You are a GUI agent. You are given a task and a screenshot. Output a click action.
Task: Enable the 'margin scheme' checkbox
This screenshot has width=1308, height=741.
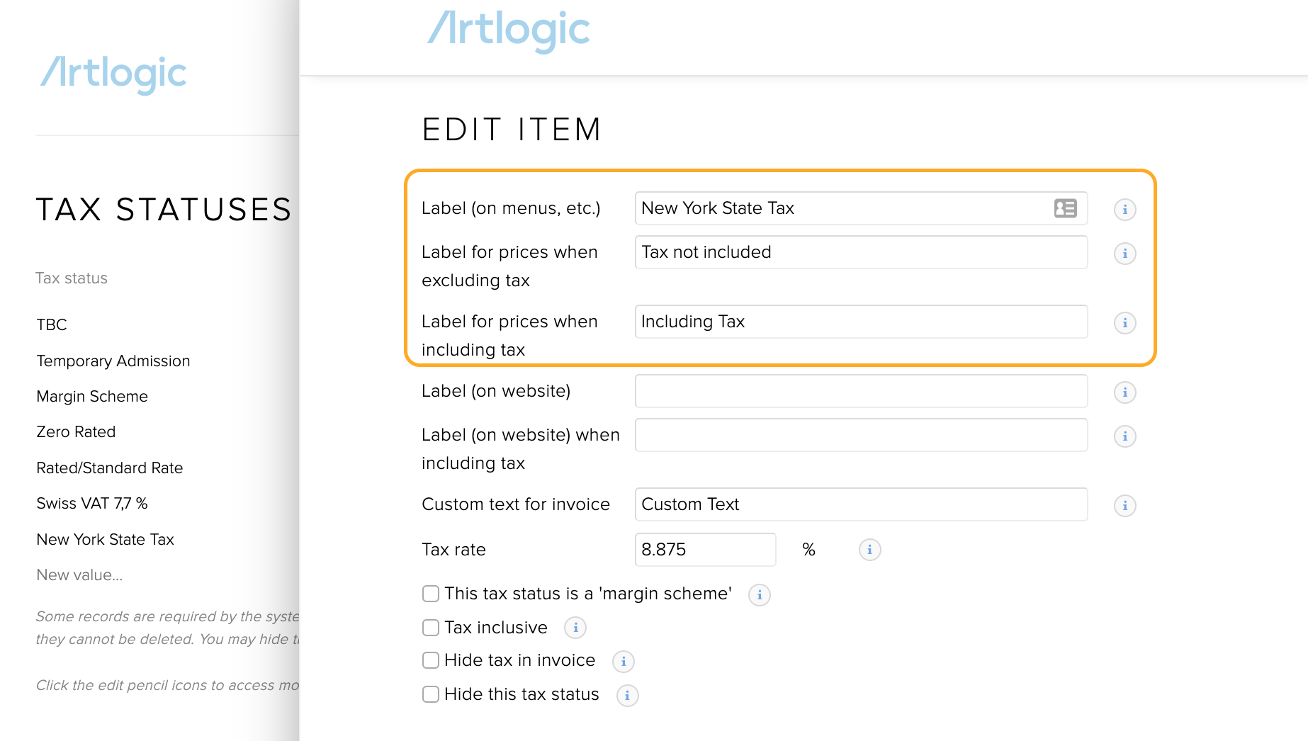[431, 594]
